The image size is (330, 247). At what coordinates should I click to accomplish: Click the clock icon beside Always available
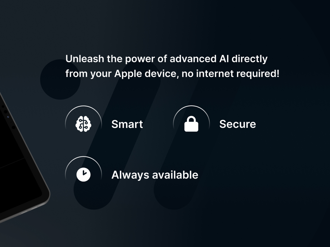pos(83,175)
